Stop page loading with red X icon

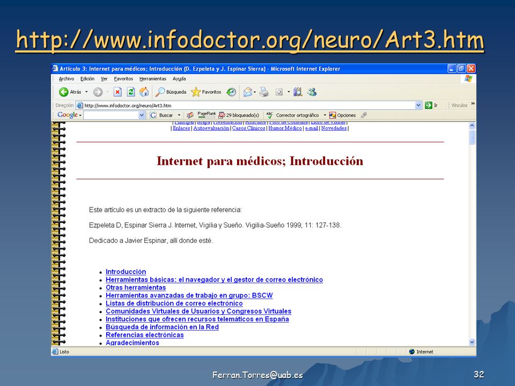tap(117, 92)
